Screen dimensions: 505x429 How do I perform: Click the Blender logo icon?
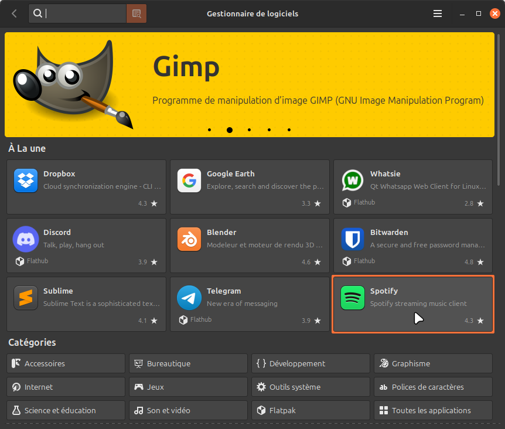click(189, 239)
